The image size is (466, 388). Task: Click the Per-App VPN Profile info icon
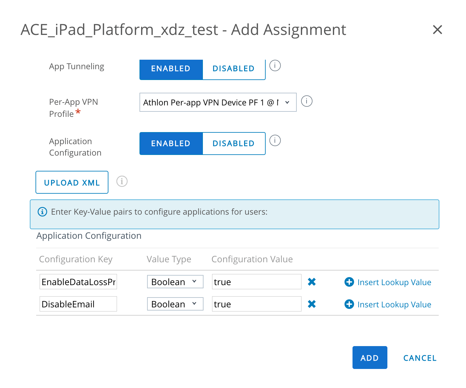click(307, 101)
